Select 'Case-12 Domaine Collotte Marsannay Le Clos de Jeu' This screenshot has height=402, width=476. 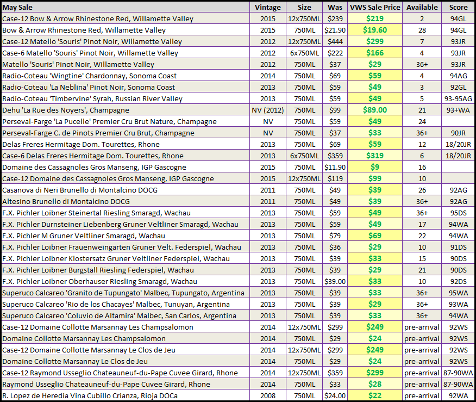pyautogui.click(x=126, y=350)
